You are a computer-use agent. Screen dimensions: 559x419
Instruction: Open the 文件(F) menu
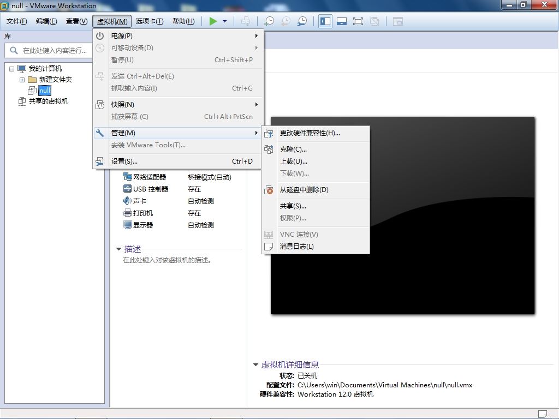click(17, 21)
